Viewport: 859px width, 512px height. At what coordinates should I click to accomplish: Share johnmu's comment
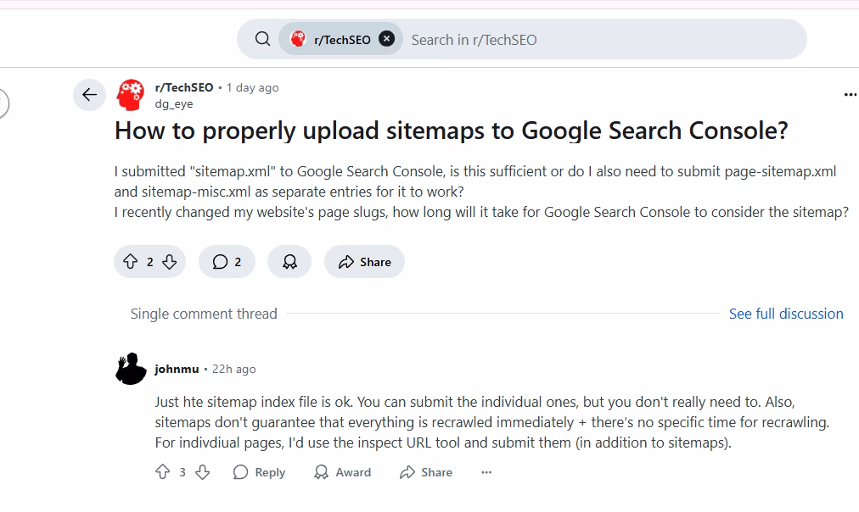pyautogui.click(x=426, y=472)
